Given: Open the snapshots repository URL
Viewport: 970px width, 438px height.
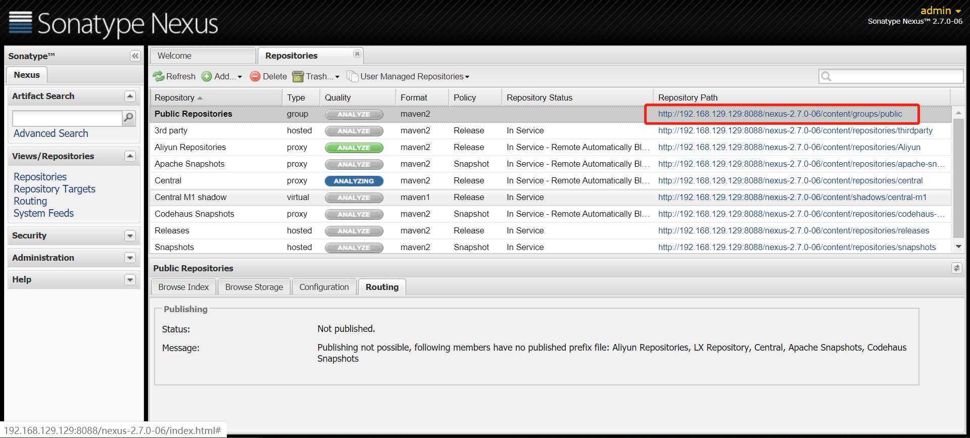Looking at the screenshot, I should (x=797, y=247).
